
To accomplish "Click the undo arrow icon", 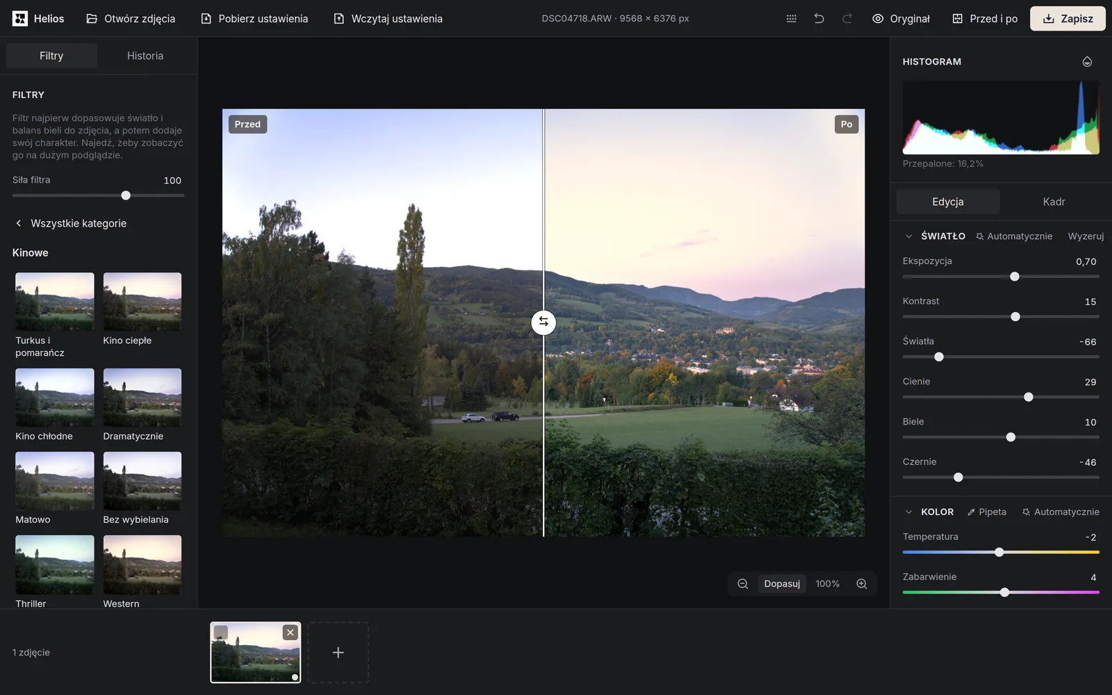I will point(819,19).
